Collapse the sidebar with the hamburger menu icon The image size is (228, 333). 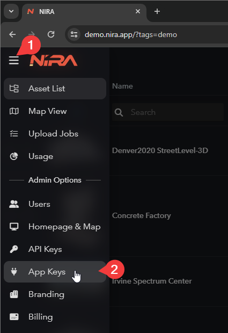[14, 61]
